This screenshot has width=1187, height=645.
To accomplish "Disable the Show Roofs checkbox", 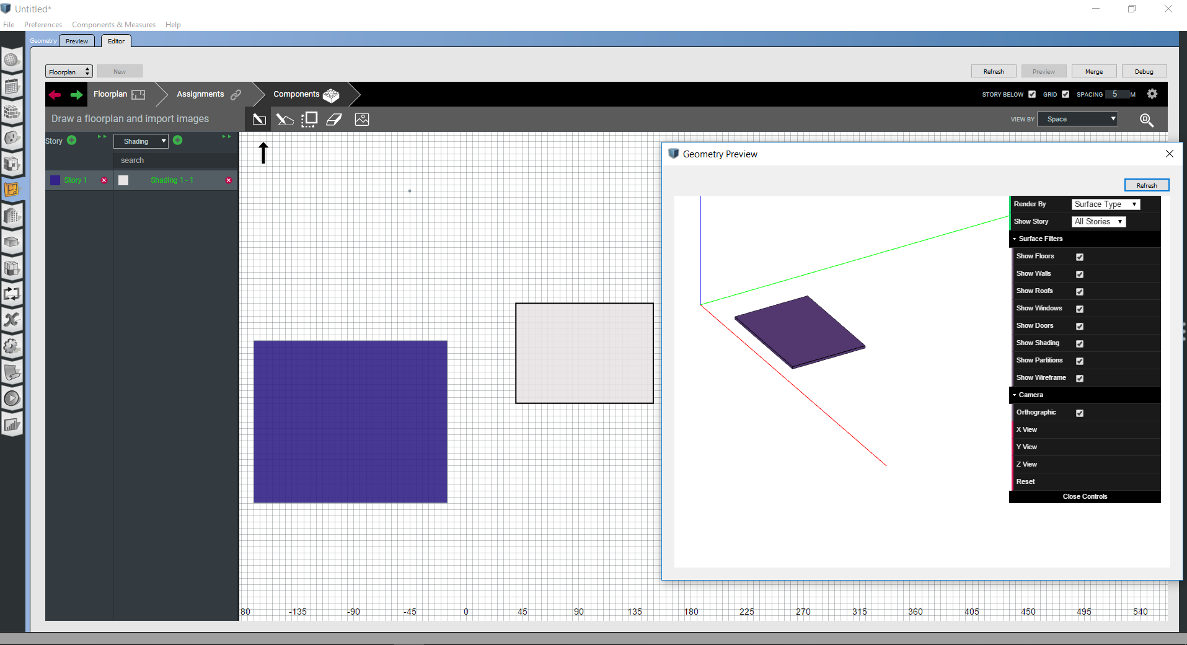I will (x=1079, y=291).
